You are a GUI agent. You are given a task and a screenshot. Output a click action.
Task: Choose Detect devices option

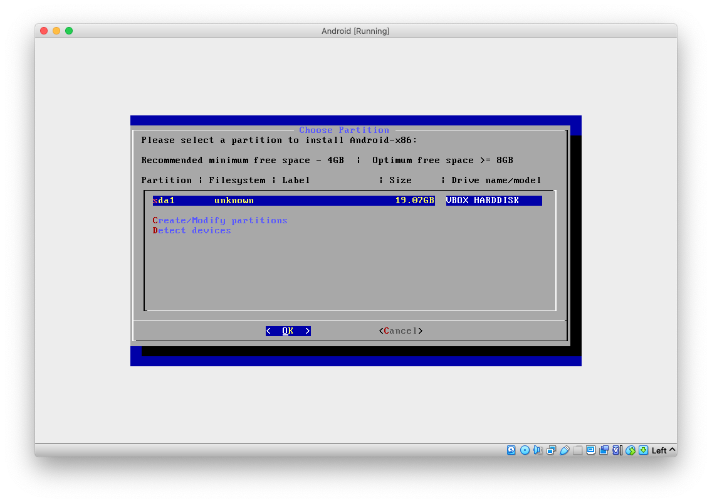click(x=192, y=230)
